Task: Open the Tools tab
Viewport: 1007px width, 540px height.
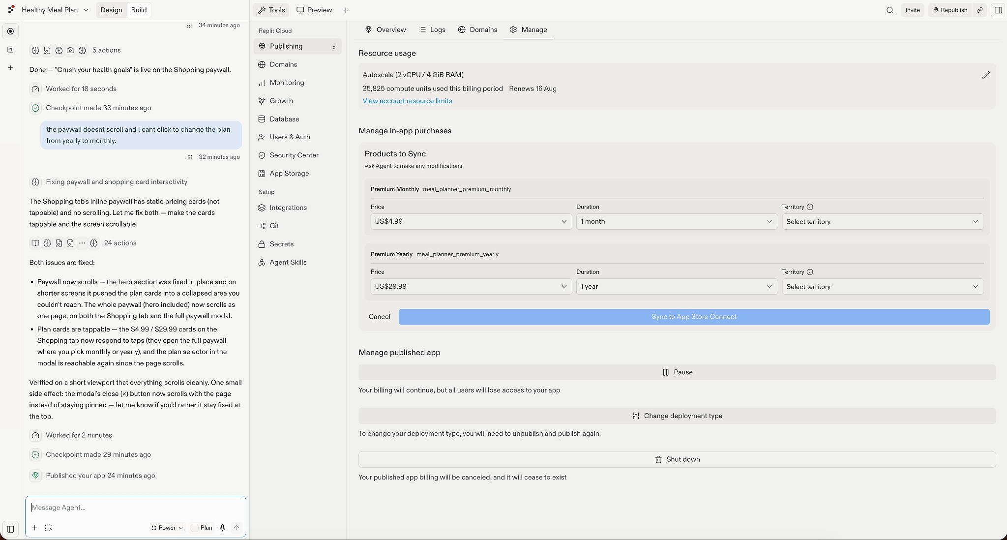Action: coord(271,10)
